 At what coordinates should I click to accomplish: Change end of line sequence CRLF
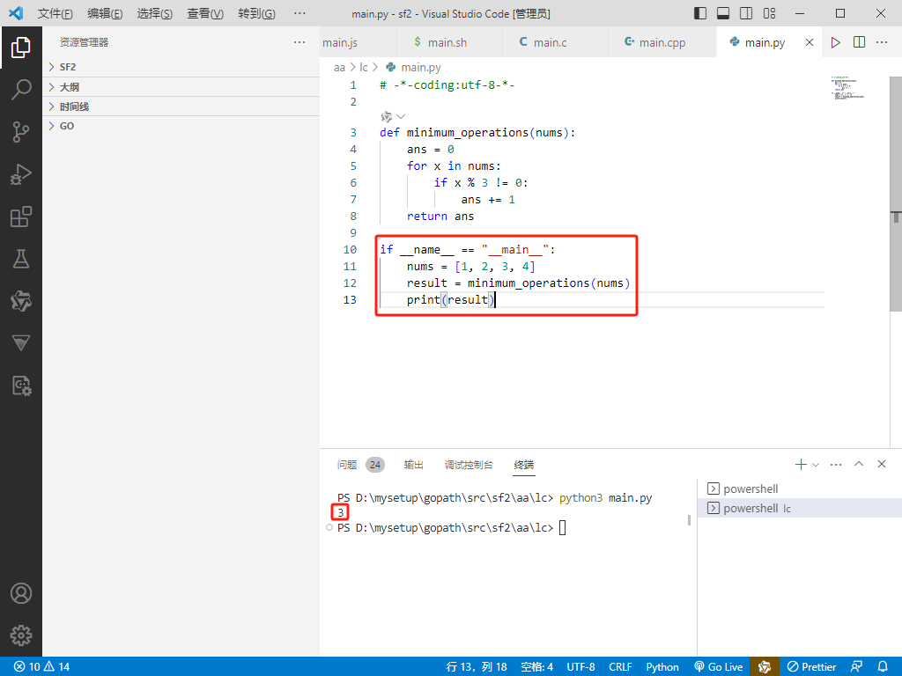click(620, 667)
